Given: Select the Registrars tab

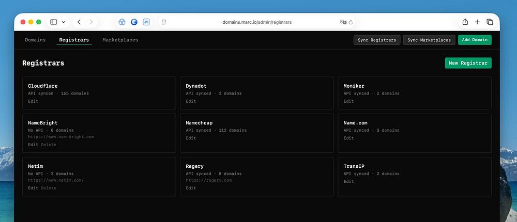Looking at the screenshot, I should tap(74, 40).
